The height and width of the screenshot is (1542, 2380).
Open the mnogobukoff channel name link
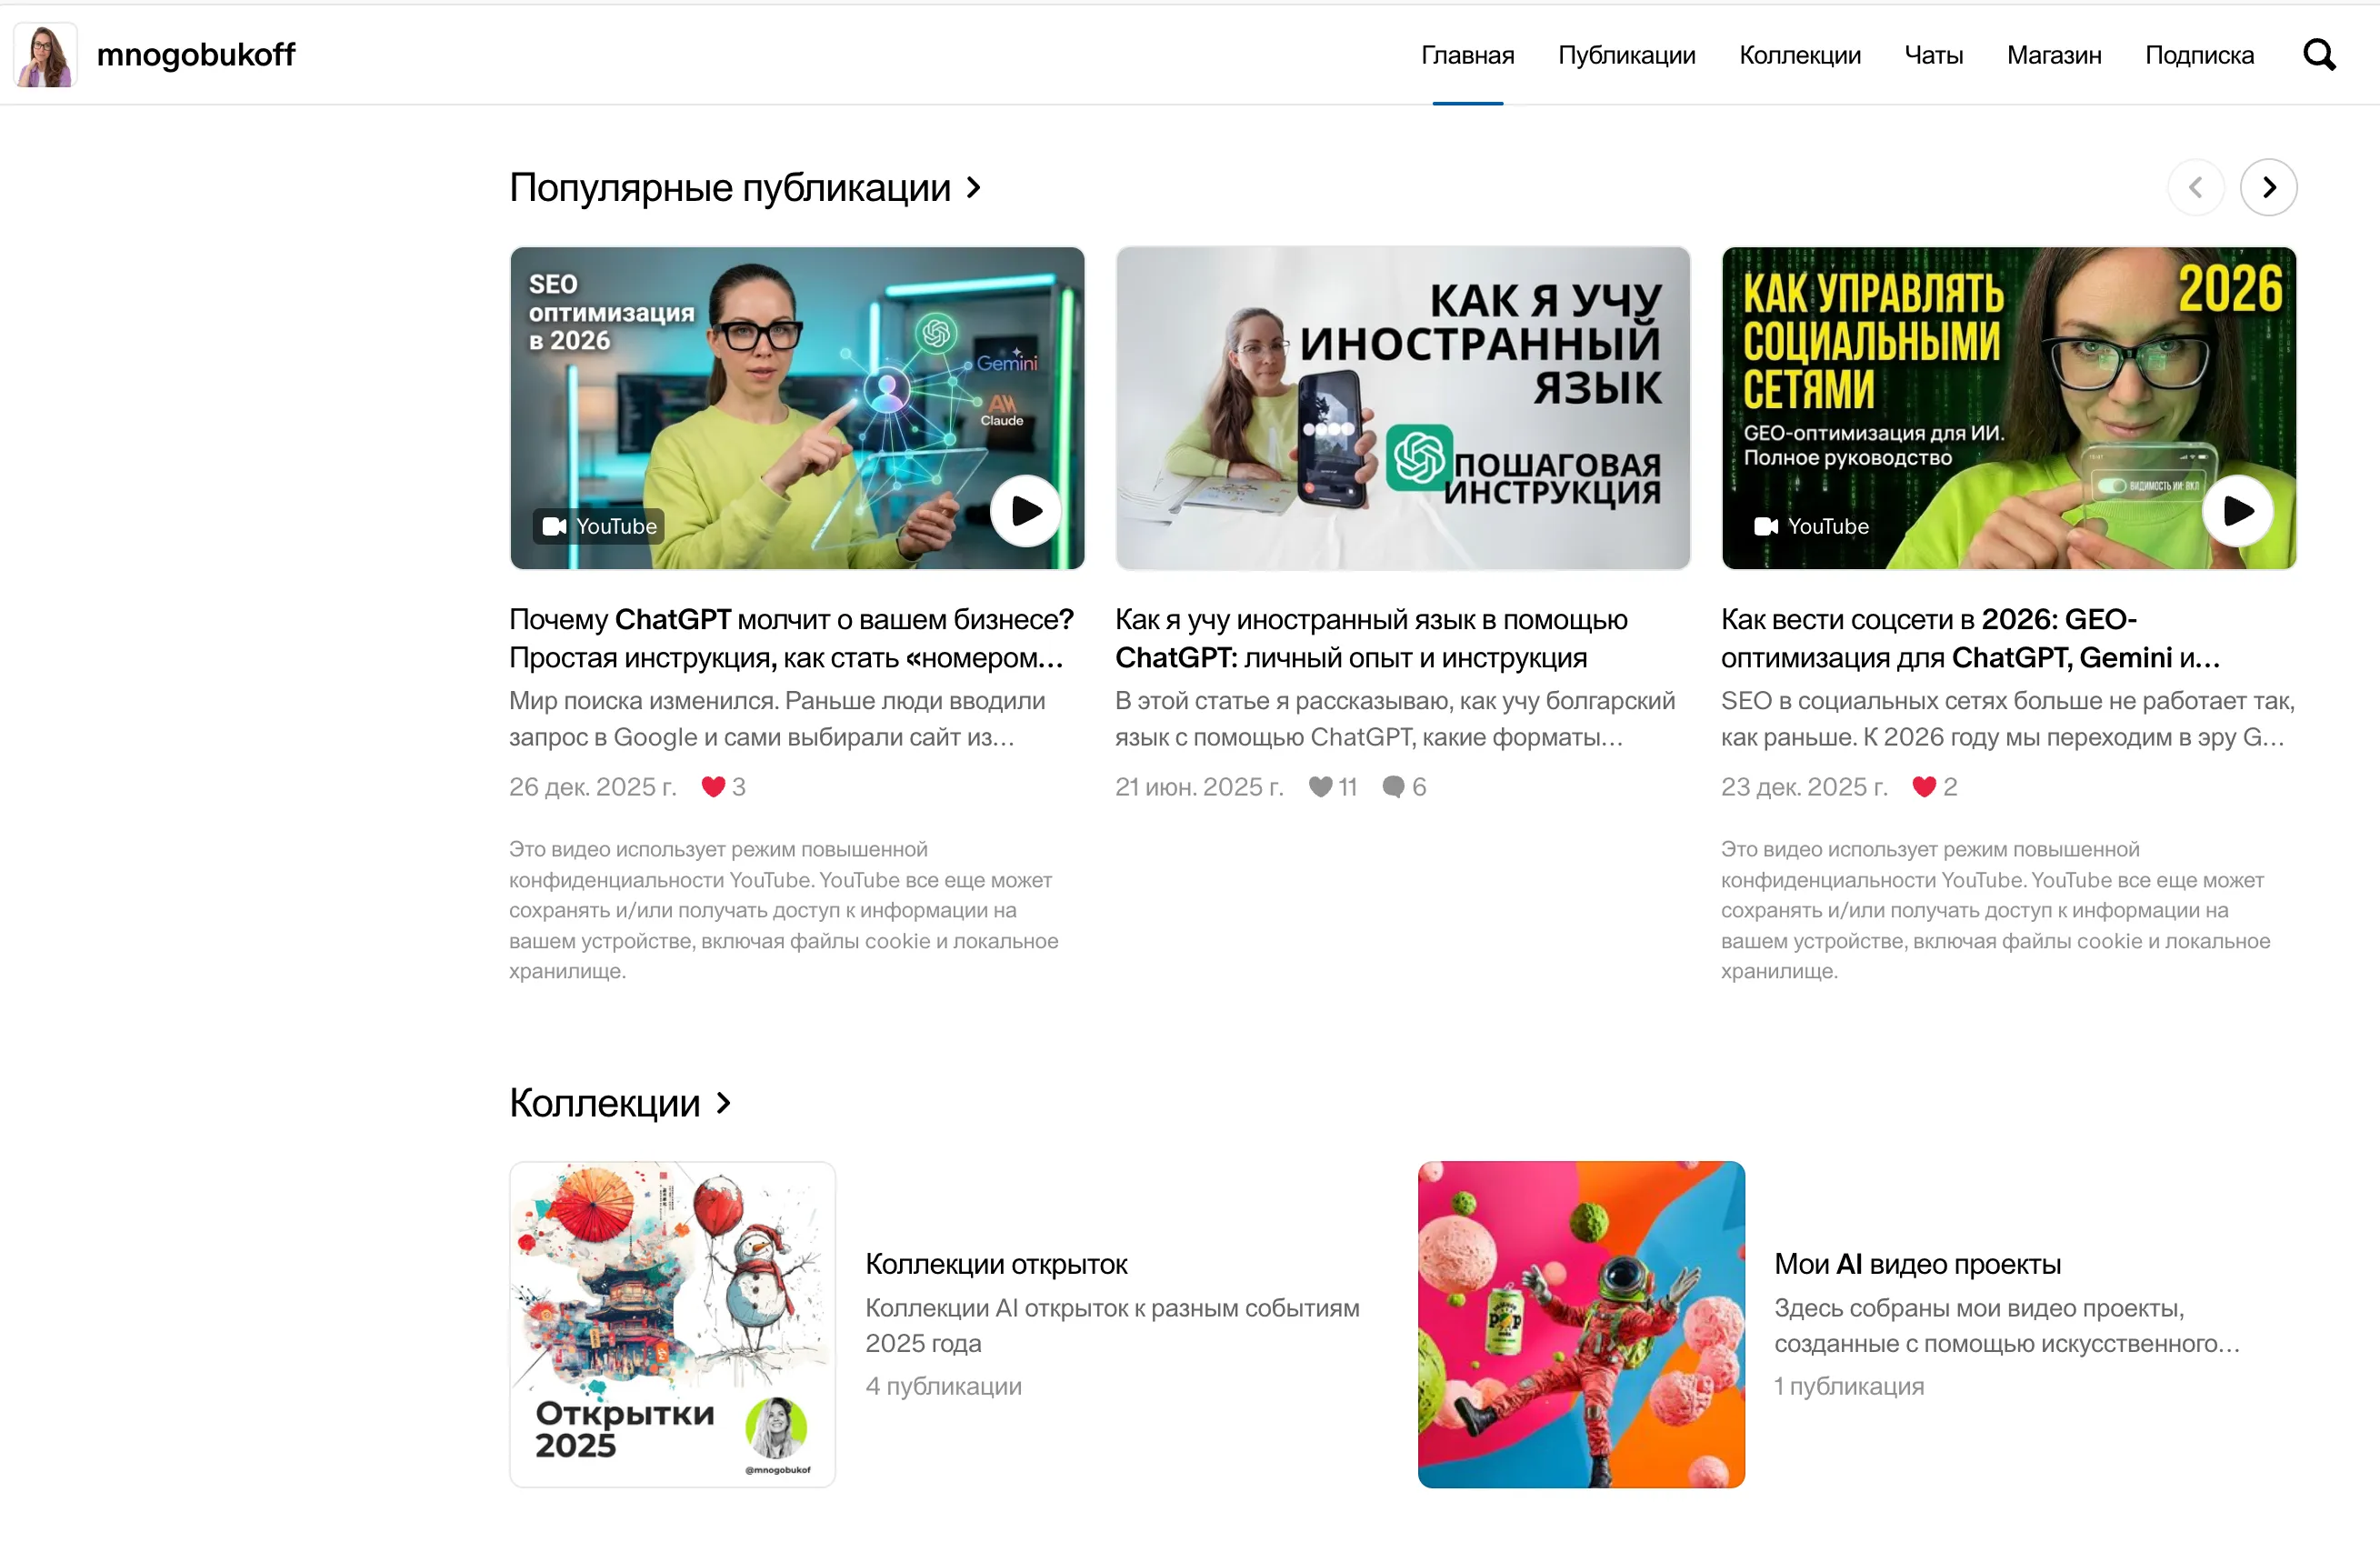pos(195,54)
